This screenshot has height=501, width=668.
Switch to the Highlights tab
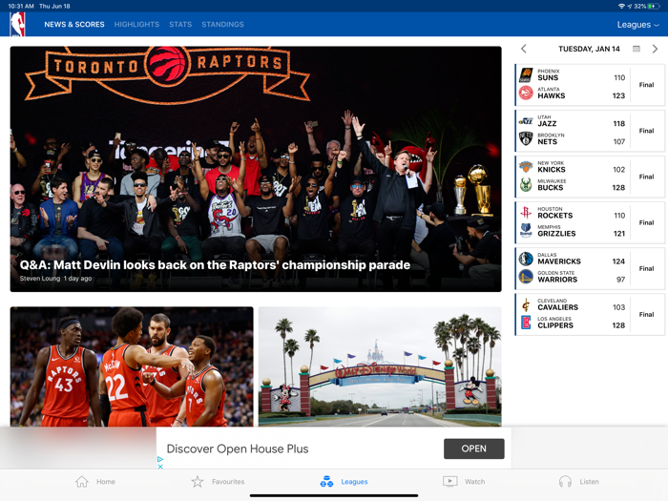(x=136, y=25)
